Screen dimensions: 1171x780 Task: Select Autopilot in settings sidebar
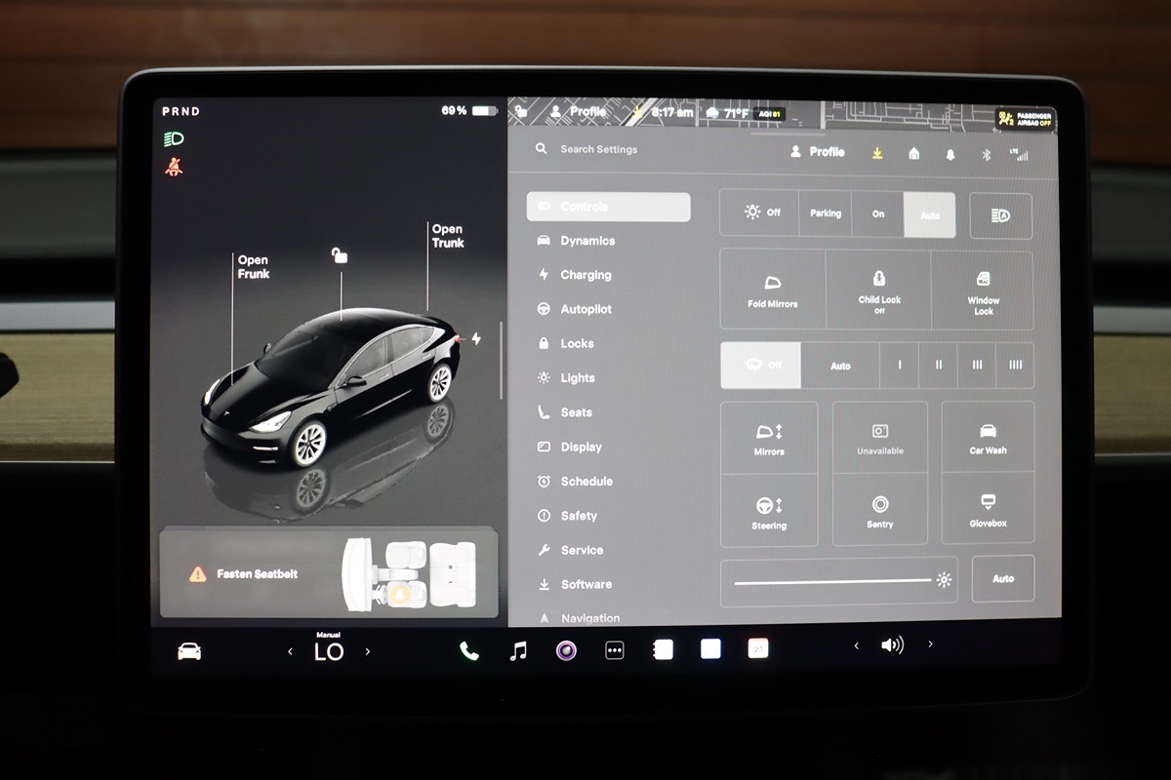585,309
